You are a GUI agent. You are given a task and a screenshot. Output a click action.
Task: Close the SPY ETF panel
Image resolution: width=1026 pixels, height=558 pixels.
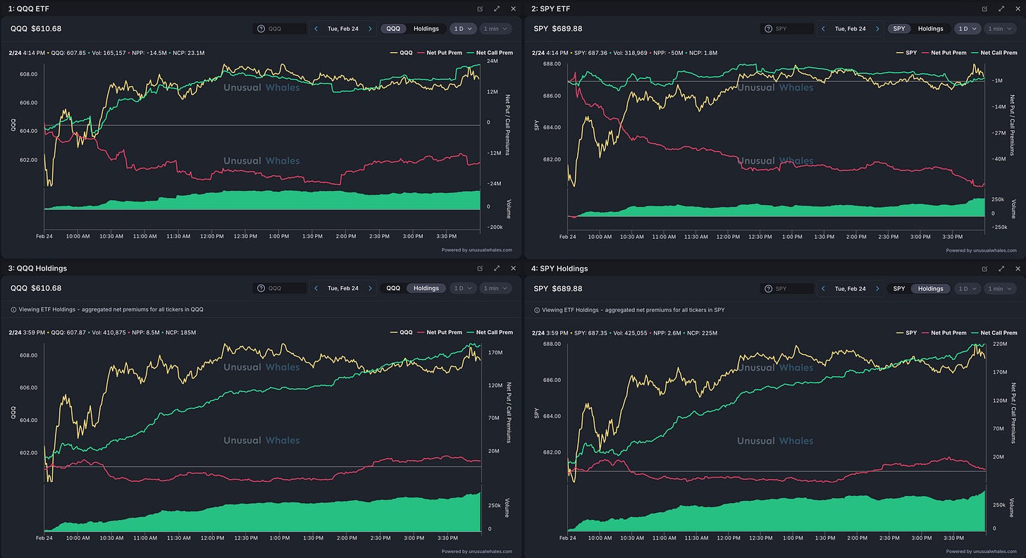tap(1018, 9)
